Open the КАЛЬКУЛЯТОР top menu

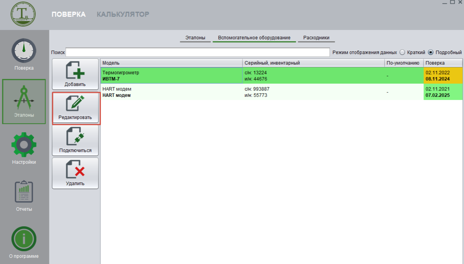(x=123, y=14)
